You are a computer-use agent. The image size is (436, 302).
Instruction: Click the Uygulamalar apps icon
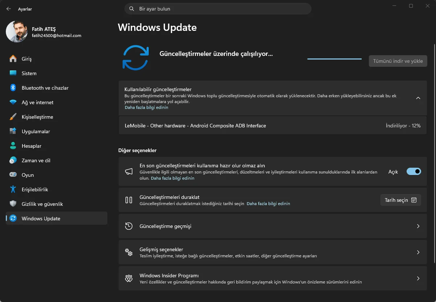[13, 131]
